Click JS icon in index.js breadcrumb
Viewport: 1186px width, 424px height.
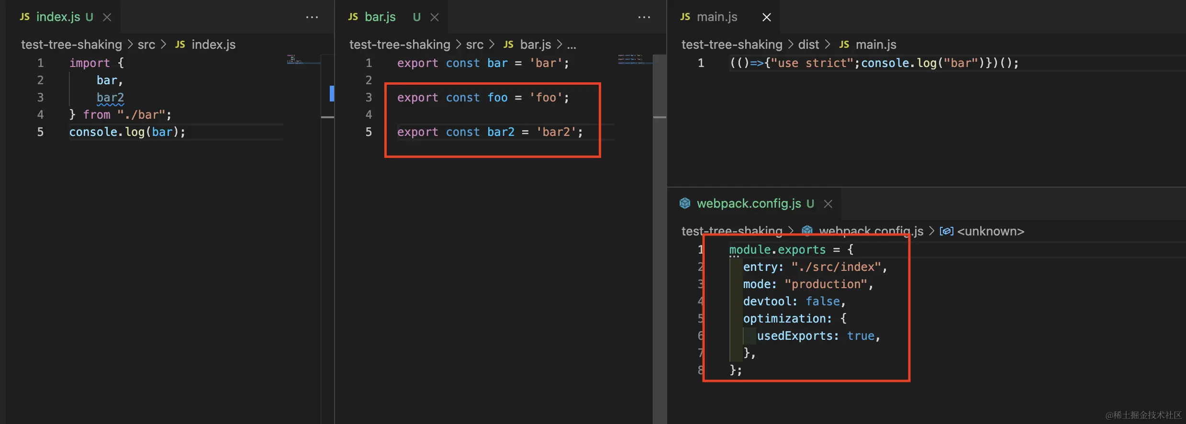pos(180,45)
